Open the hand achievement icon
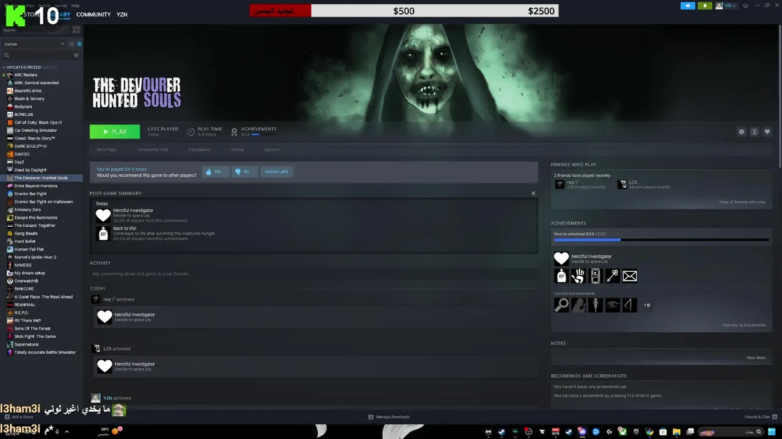Screen dimensions: 782x439 pyautogui.click(x=578, y=276)
